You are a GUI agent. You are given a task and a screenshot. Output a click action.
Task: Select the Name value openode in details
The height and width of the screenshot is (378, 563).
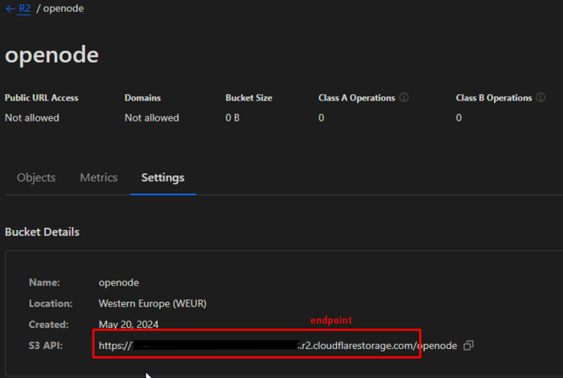pyautogui.click(x=120, y=283)
